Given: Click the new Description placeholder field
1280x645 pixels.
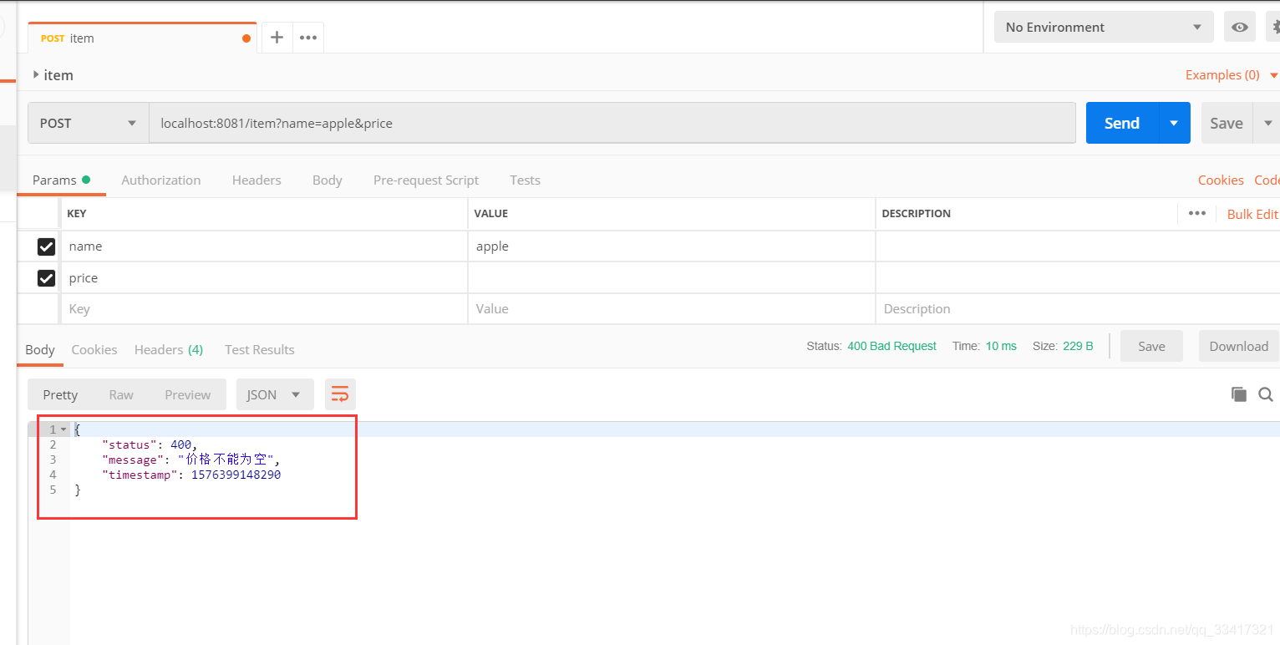Looking at the screenshot, I should [1078, 309].
